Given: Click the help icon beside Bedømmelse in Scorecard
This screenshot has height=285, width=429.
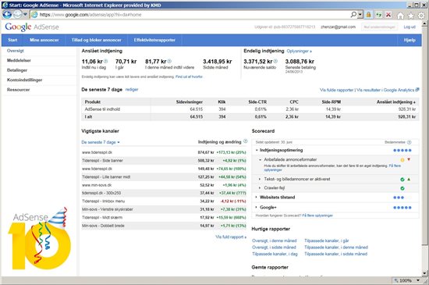Looking at the screenshot, I should pyautogui.click(x=409, y=142).
